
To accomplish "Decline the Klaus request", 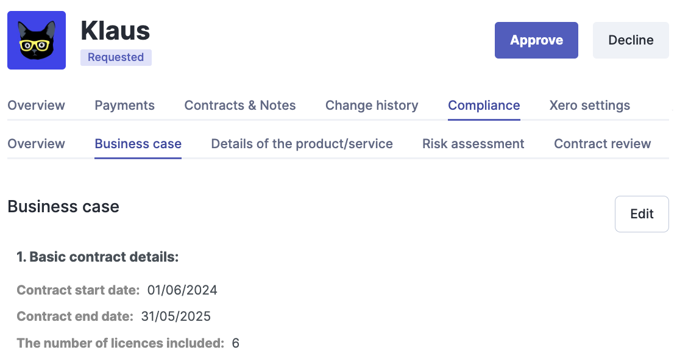I will click(631, 40).
